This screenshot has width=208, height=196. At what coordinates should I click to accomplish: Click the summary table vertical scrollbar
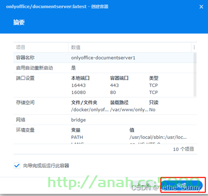195,74
